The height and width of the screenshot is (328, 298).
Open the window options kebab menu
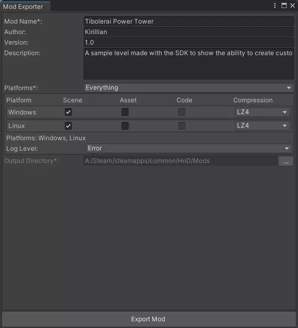point(275,6)
